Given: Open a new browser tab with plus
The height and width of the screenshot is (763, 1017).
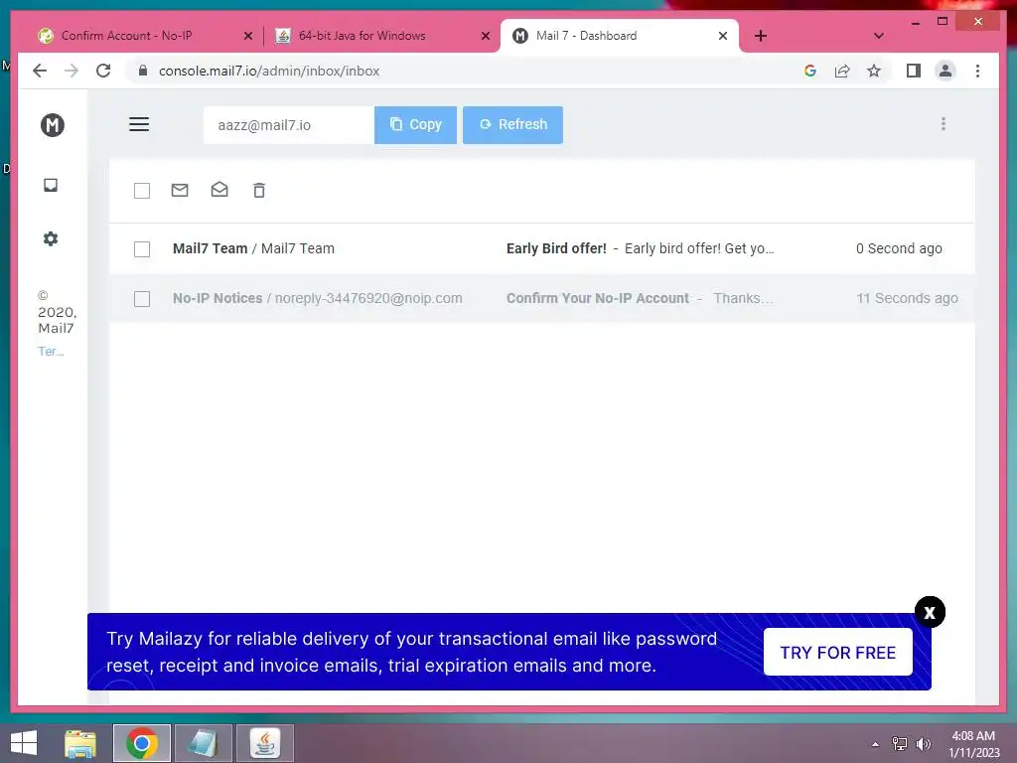Looking at the screenshot, I should pyautogui.click(x=761, y=36).
